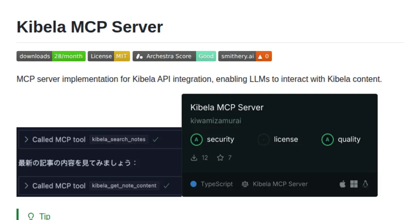Expand the kibela_search_notes tool call
Viewport: 420px width, 220px height.
26,139
